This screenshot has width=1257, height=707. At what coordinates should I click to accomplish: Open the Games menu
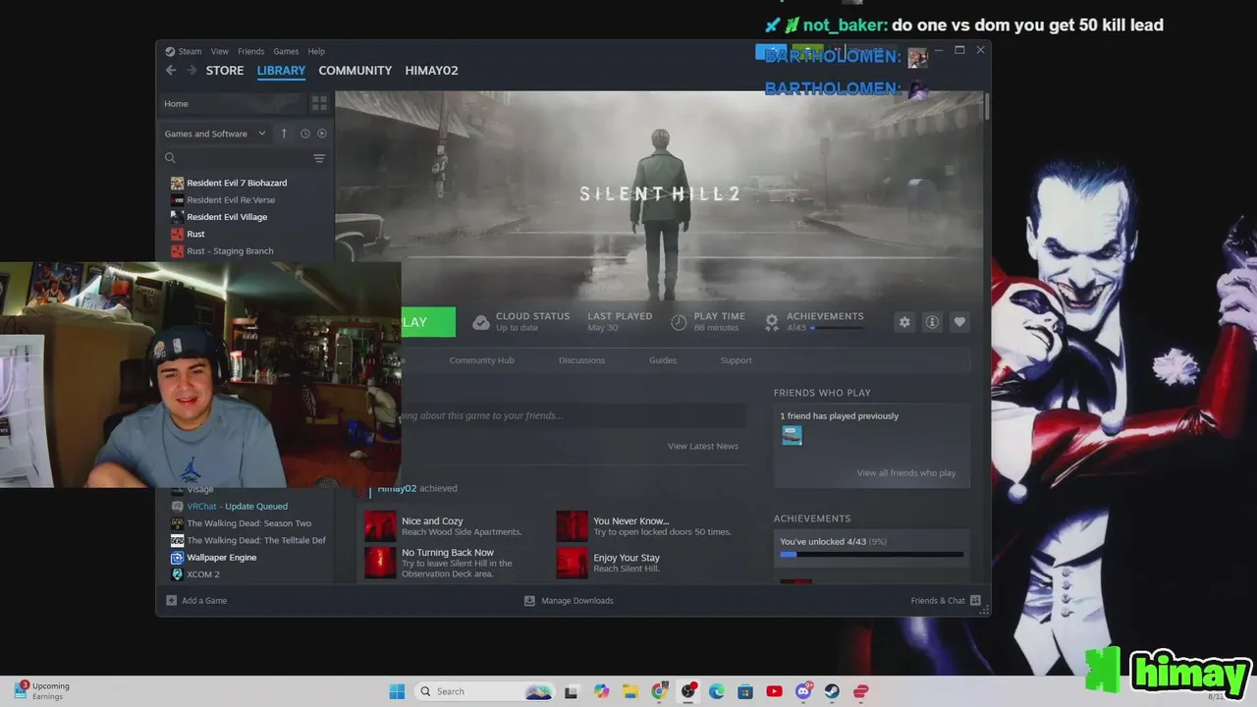point(286,51)
